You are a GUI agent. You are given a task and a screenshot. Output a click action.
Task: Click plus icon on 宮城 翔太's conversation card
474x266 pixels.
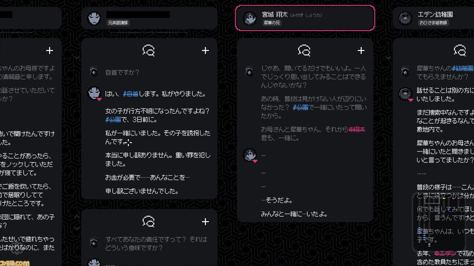click(x=361, y=51)
